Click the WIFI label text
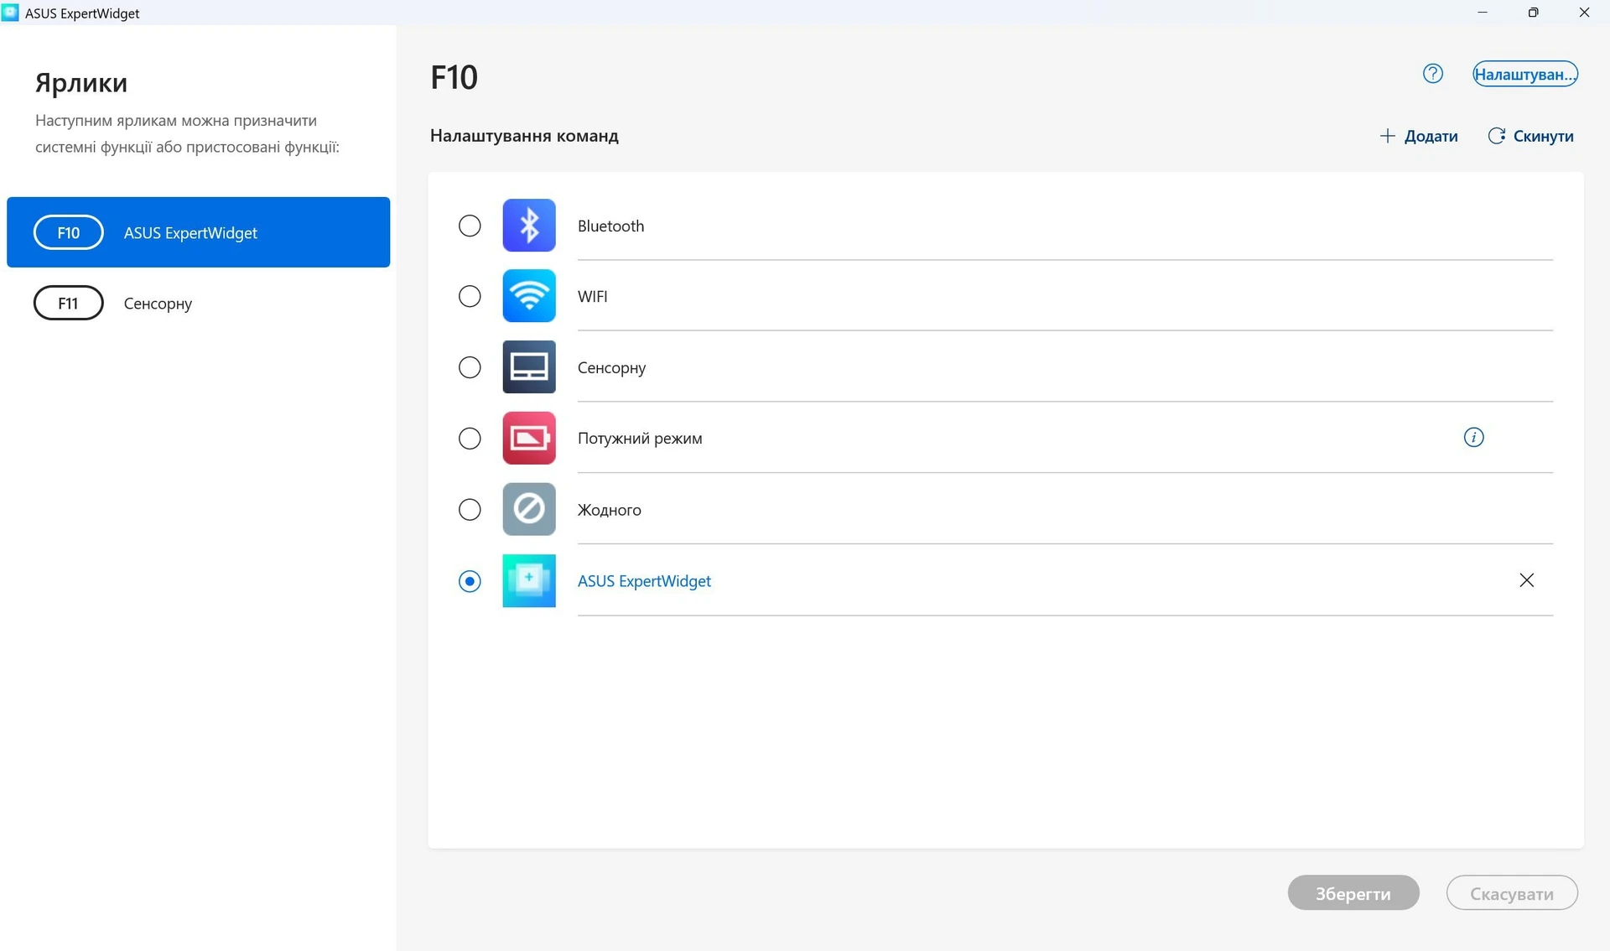Screen dimensions: 1610x951 (x=592, y=296)
